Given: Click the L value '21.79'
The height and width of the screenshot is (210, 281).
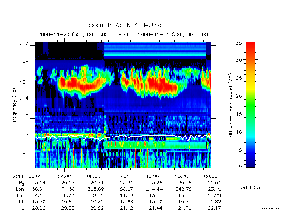Looking at the screenshot, I should pos(185,208).
